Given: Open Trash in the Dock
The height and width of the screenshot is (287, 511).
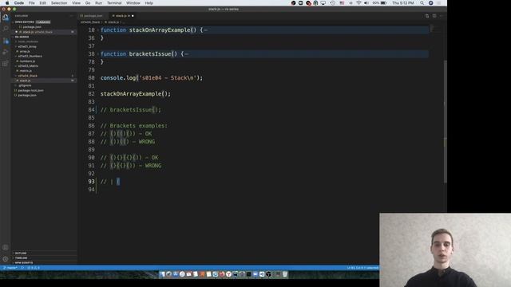Looking at the screenshot, I should (x=285, y=274).
